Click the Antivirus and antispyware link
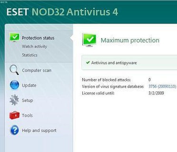177x152 pixels. [114, 63]
